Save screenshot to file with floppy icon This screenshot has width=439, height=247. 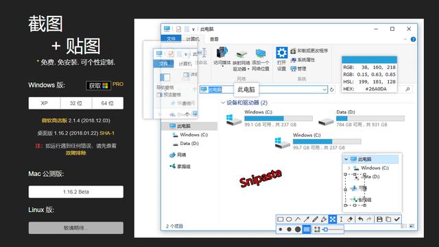pos(379,220)
